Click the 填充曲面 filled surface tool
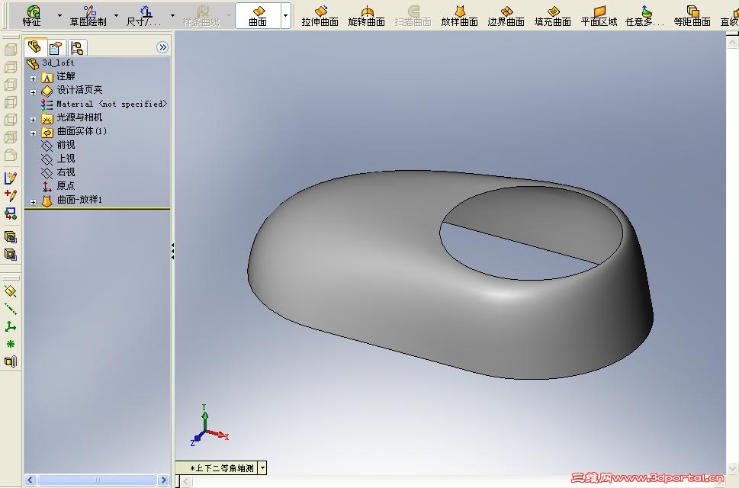Image resolution: width=739 pixels, height=488 pixels. (x=553, y=15)
